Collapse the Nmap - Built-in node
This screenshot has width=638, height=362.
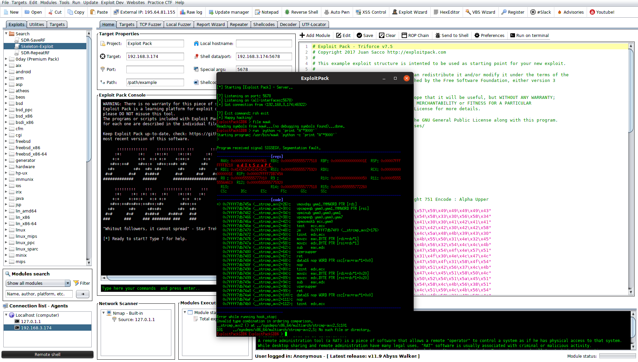tap(103, 313)
